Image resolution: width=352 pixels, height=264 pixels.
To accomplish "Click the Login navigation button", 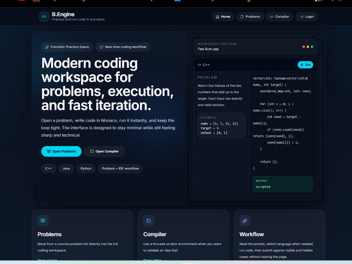I will [307, 17].
